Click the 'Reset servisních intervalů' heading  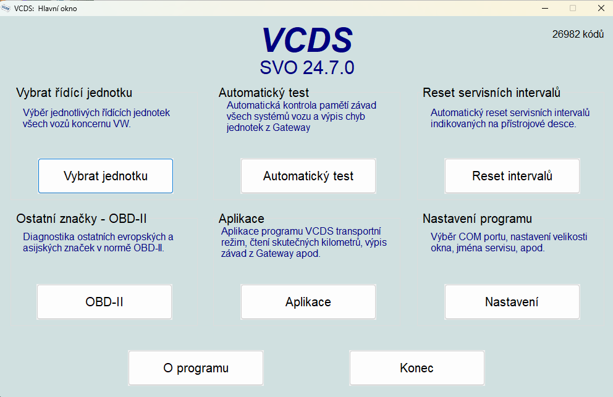(x=491, y=93)
